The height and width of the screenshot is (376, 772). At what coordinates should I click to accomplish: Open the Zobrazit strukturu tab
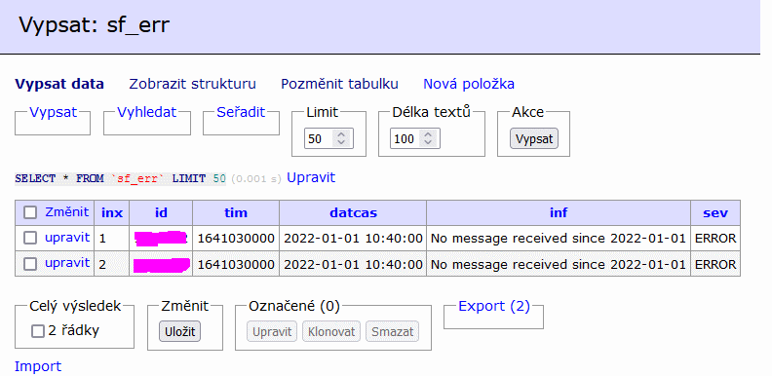(x=192, y=84)
